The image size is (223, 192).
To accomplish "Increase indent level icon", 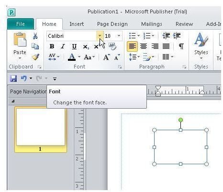I will (x=177, y=36).
